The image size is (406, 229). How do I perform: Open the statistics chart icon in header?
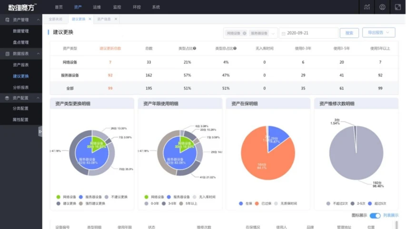pyautogui.click(x=366, y=7)
